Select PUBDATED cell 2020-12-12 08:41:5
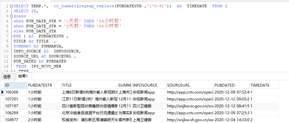The image size is (289, 123). tap(232, 106)
